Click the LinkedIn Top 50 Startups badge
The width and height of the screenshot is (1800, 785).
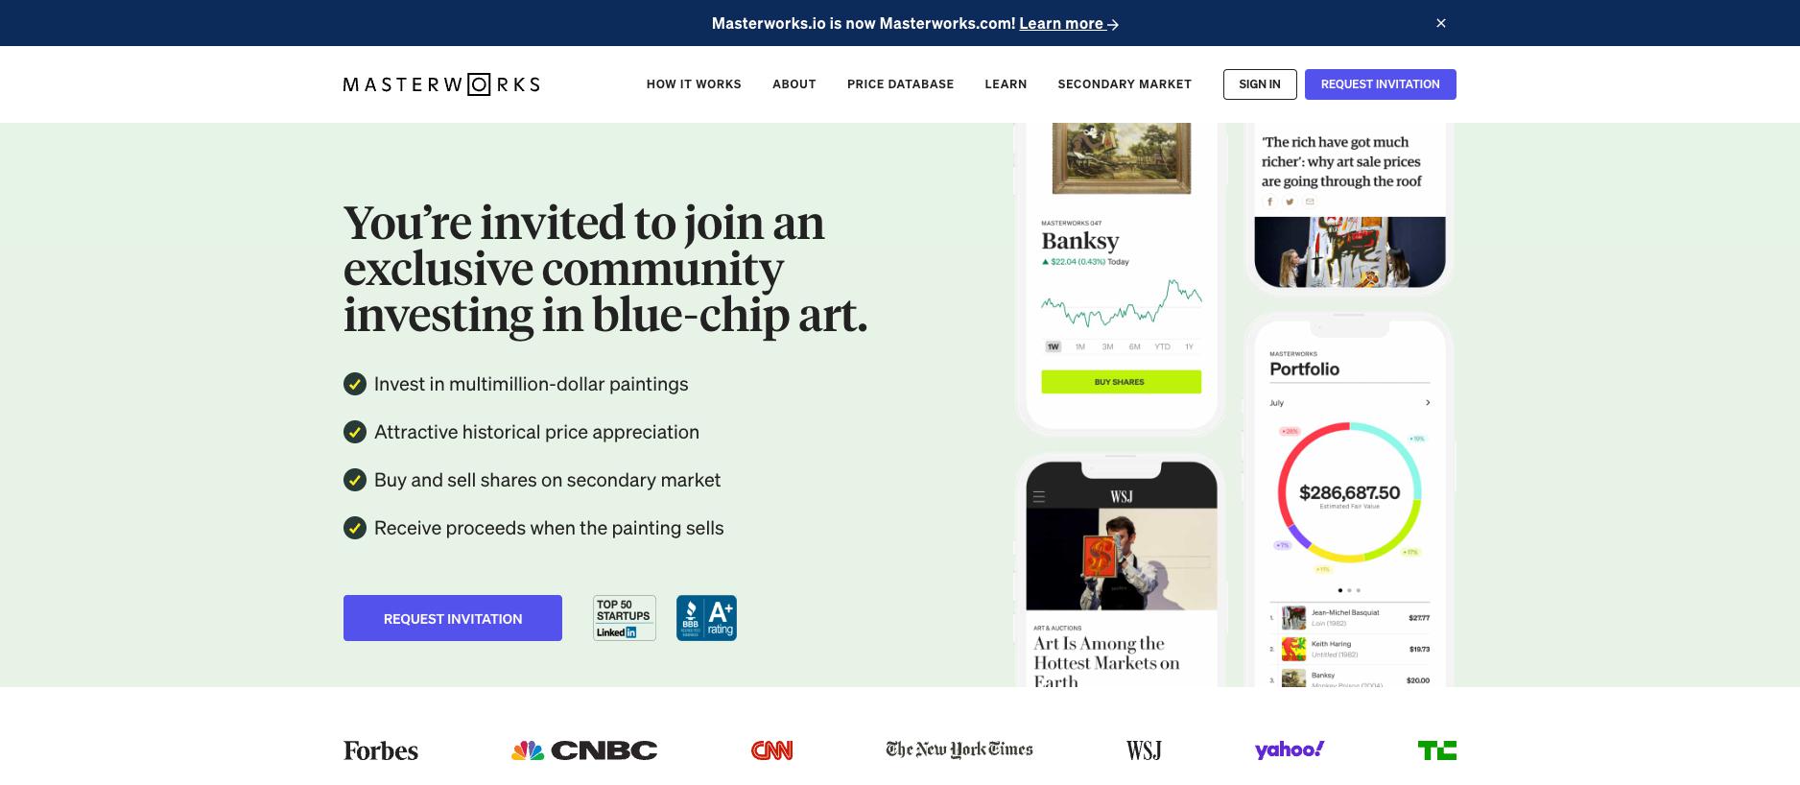(624, 618)
